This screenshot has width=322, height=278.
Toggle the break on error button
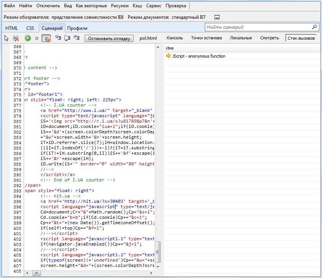pos(46,38)
